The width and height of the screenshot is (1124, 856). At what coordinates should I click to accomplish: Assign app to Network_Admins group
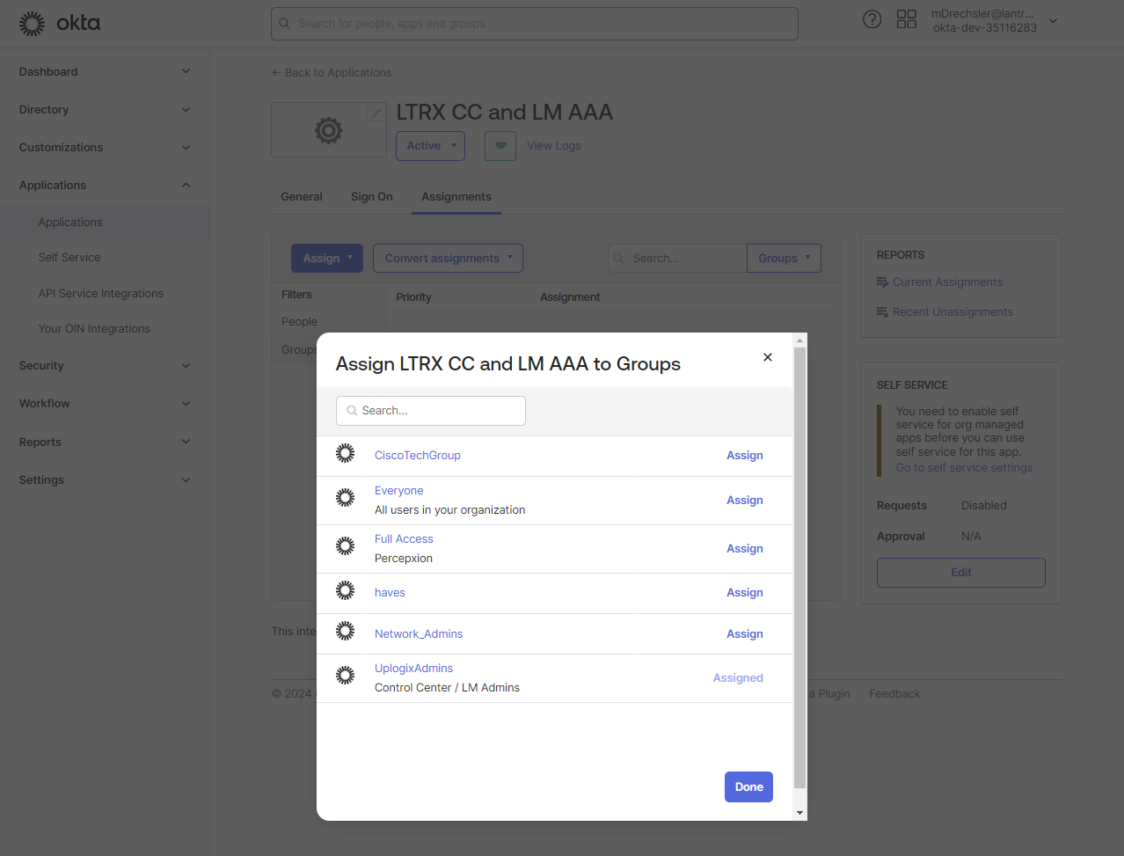click(745, 634)
